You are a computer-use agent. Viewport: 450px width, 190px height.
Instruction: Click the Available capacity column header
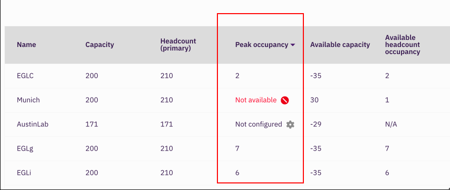(340, 45)
